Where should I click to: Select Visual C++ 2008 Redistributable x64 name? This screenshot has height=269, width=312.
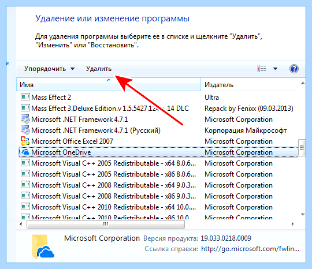coord(114,185)
